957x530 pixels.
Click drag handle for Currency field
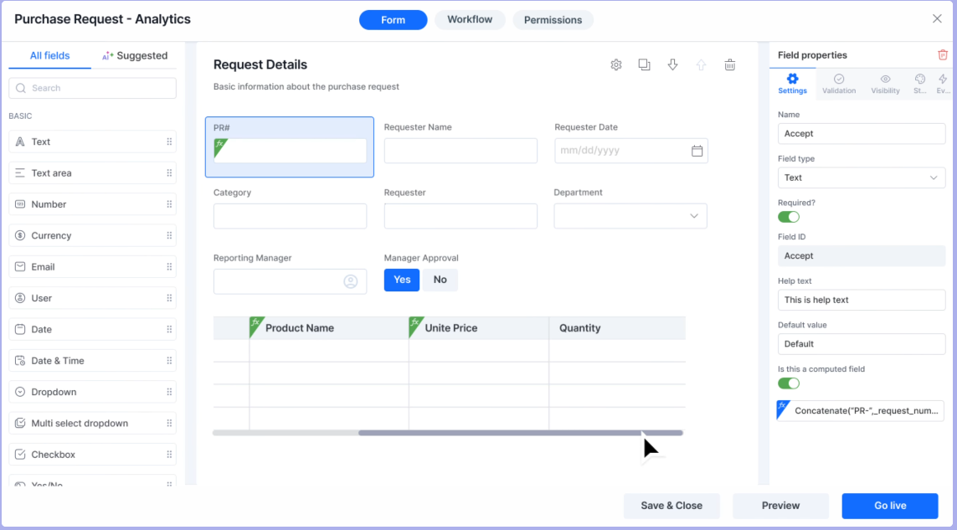pos(169,235)
